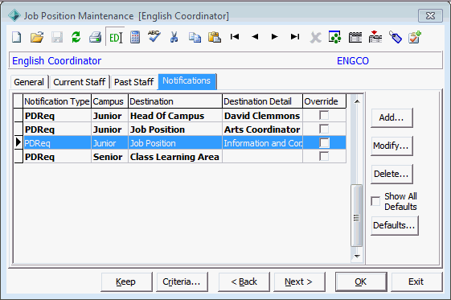Click the Destination column header

pos(175,101)
